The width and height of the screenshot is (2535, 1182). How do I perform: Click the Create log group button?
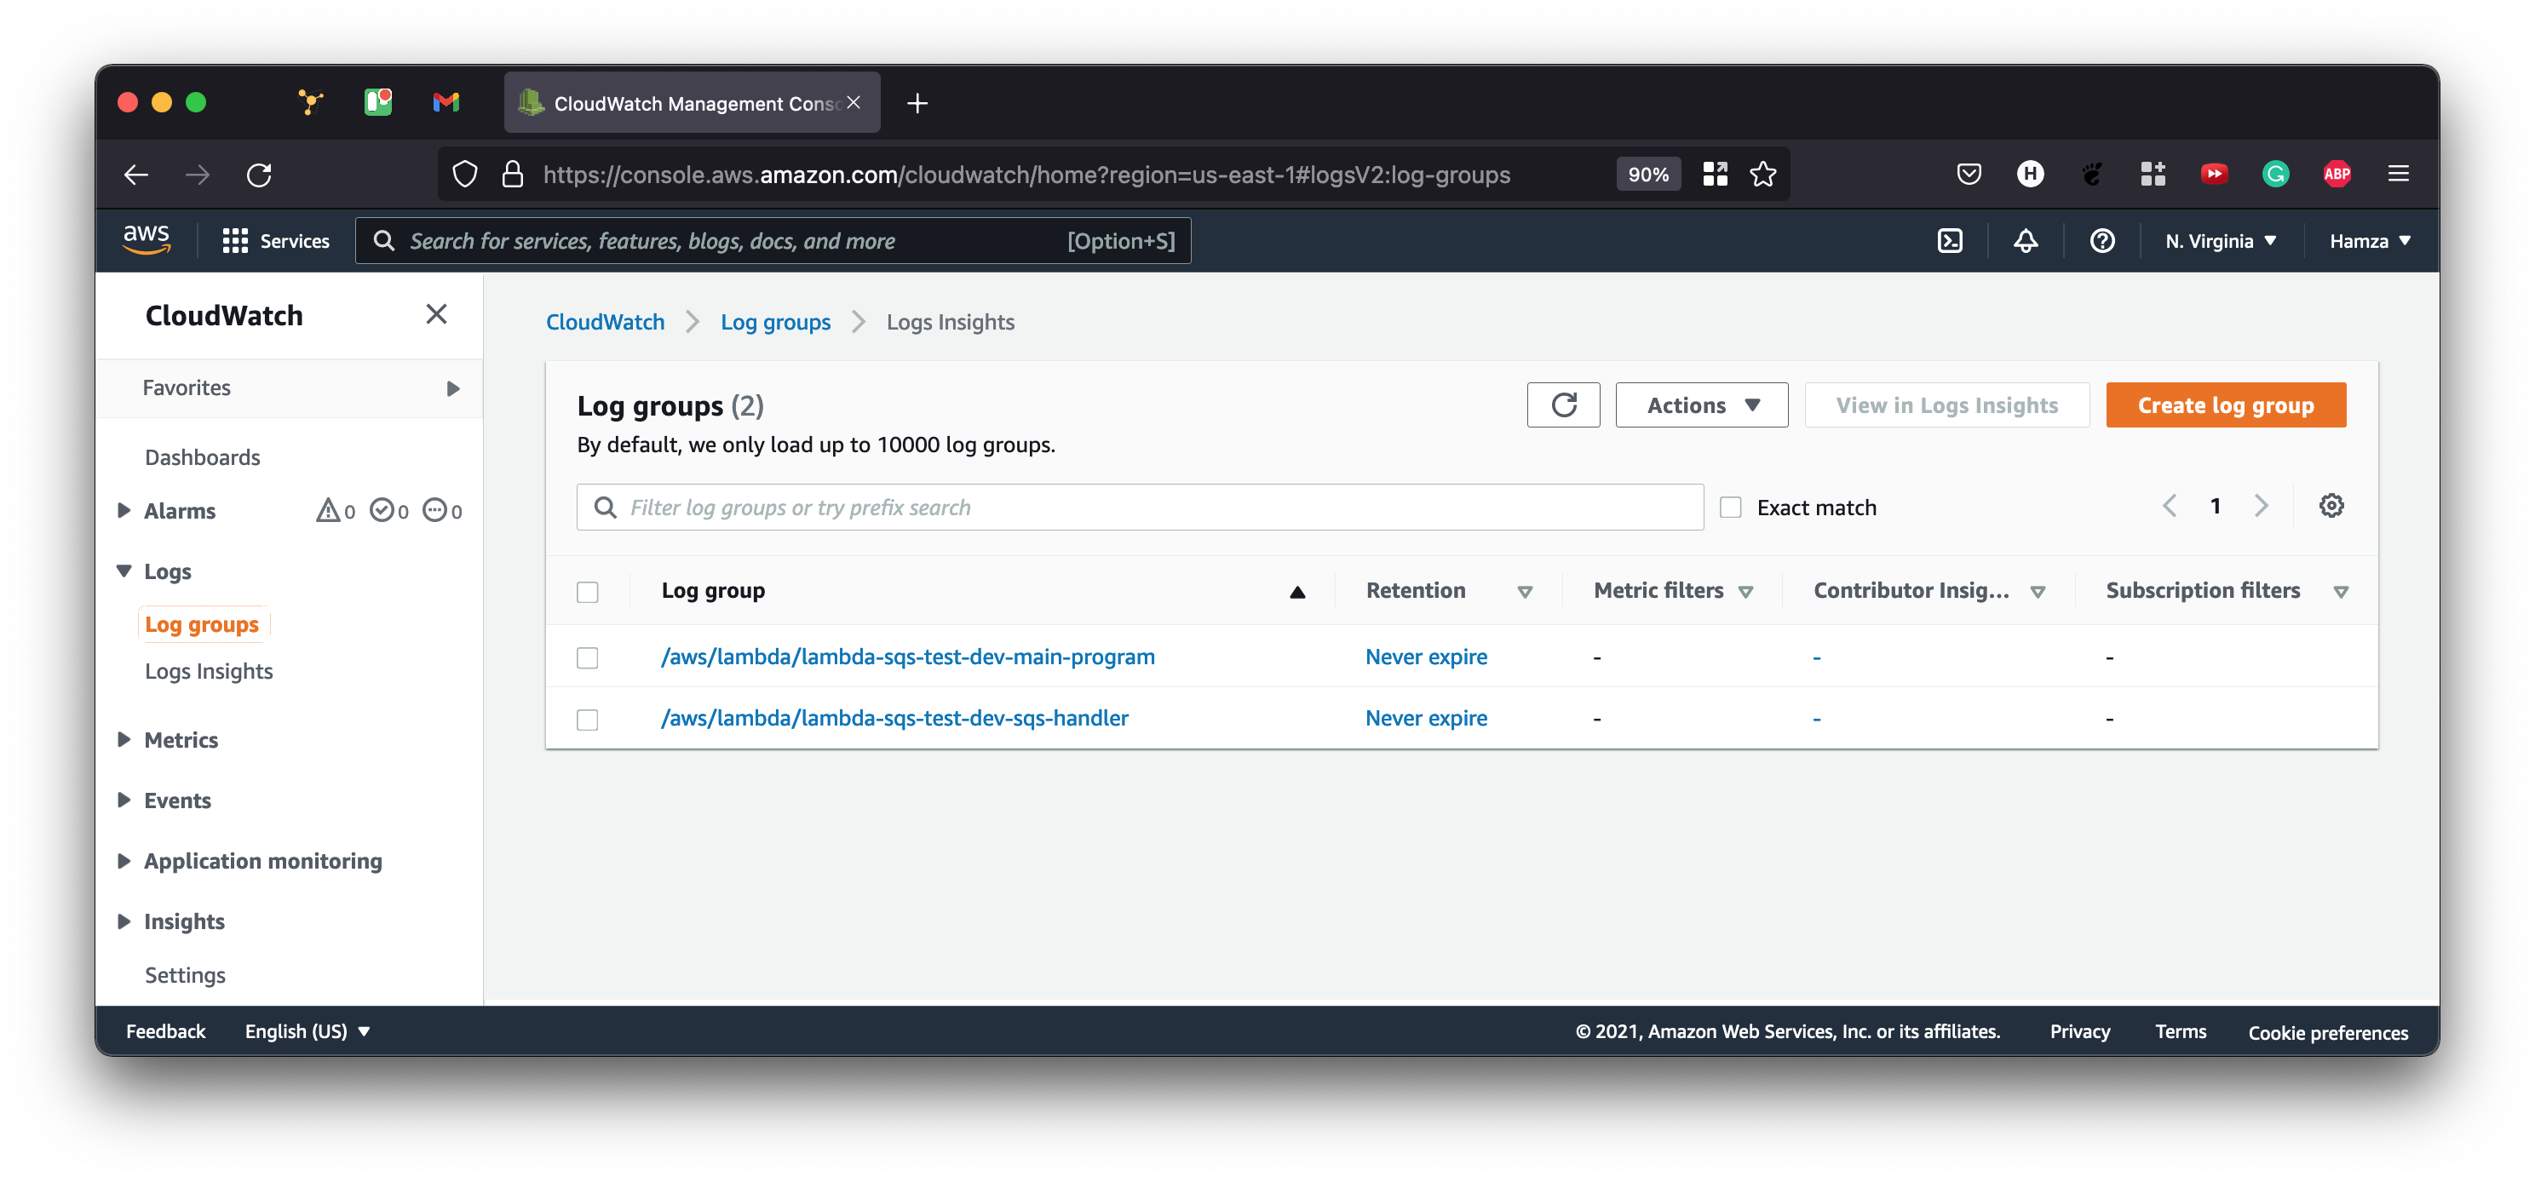(x=2225, y=405)
